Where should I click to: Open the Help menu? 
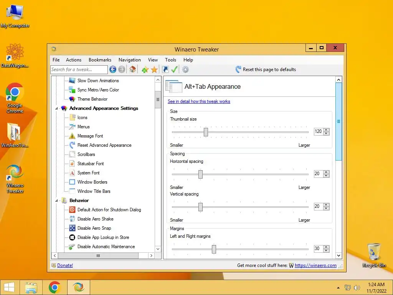[x=188, y=60]
